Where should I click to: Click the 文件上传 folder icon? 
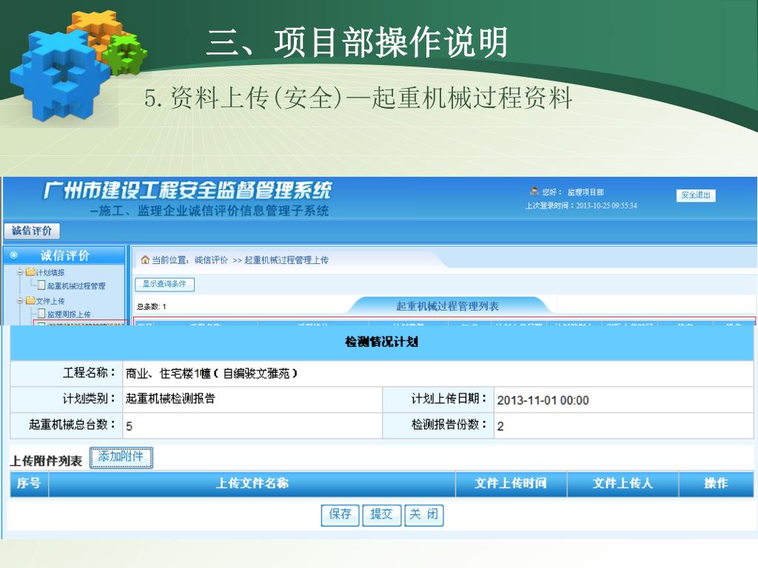pos(30,301)
